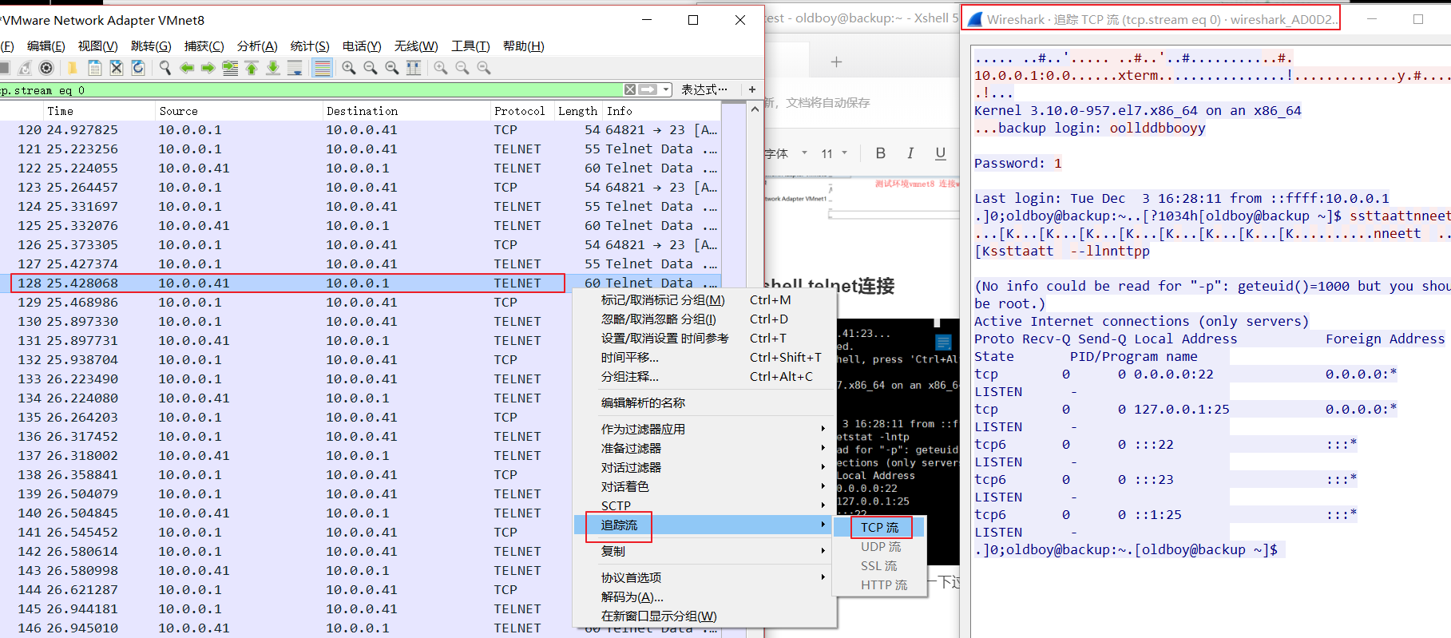Go forward in packet history
This screenshot has width=1451, height=638.
coord(208,68)
